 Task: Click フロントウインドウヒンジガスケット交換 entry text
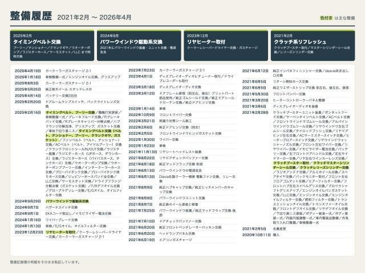point(190,134)
